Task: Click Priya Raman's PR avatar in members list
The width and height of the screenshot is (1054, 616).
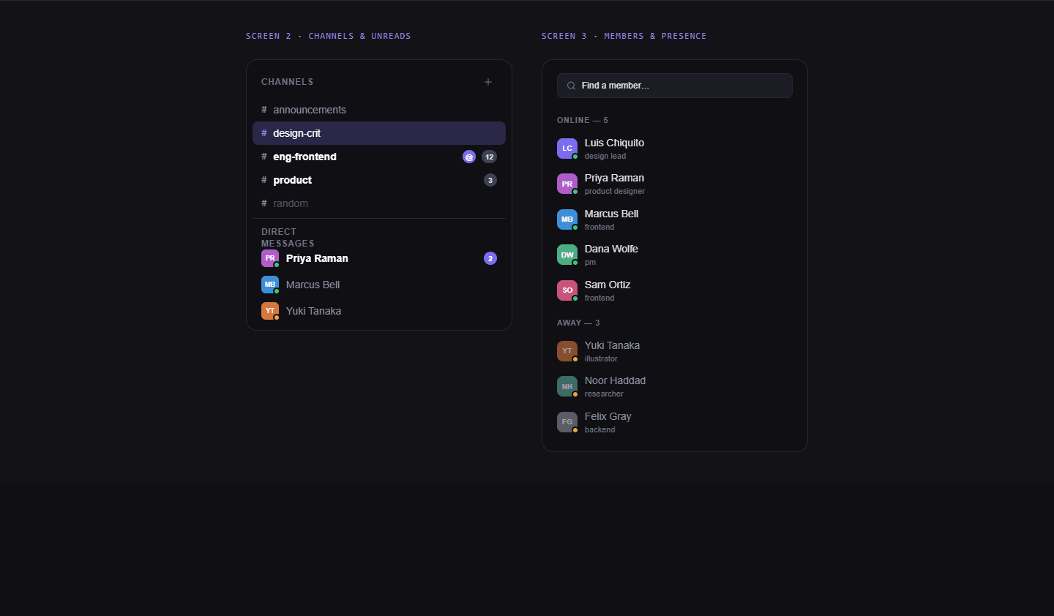Action: click(567, 184)
